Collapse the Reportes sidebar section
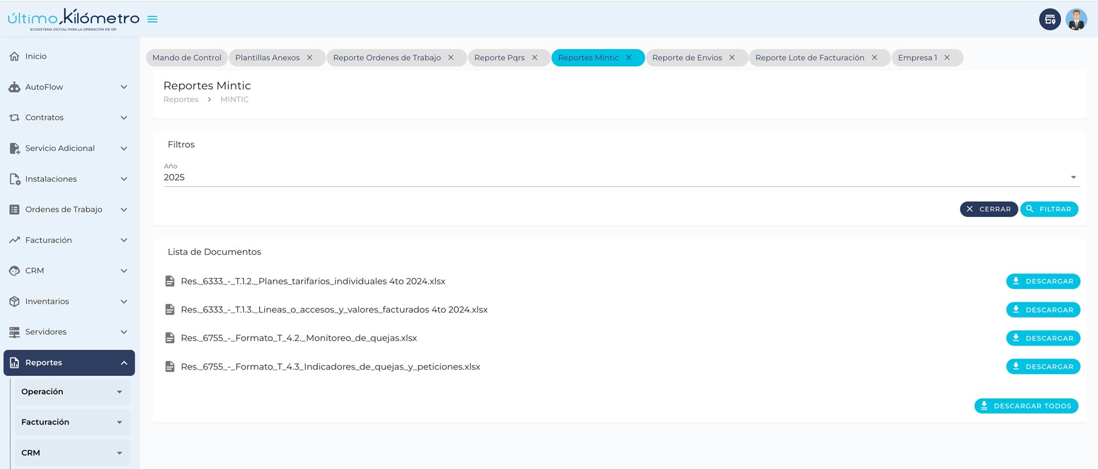This screenshot has height=469, width=1098. [124, 363]
